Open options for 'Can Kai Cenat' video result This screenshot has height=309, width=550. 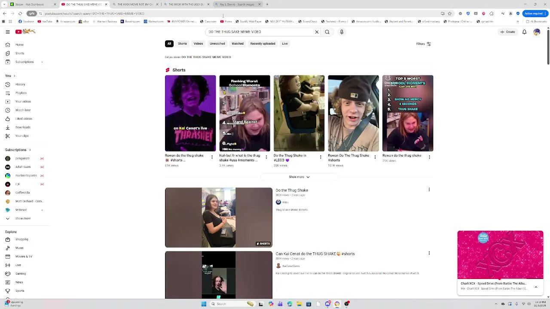429,253
